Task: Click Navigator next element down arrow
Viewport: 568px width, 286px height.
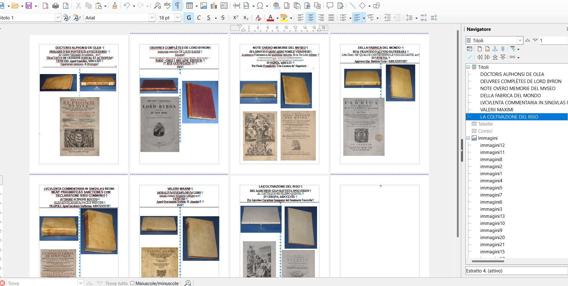Action: tap(535, 40)
